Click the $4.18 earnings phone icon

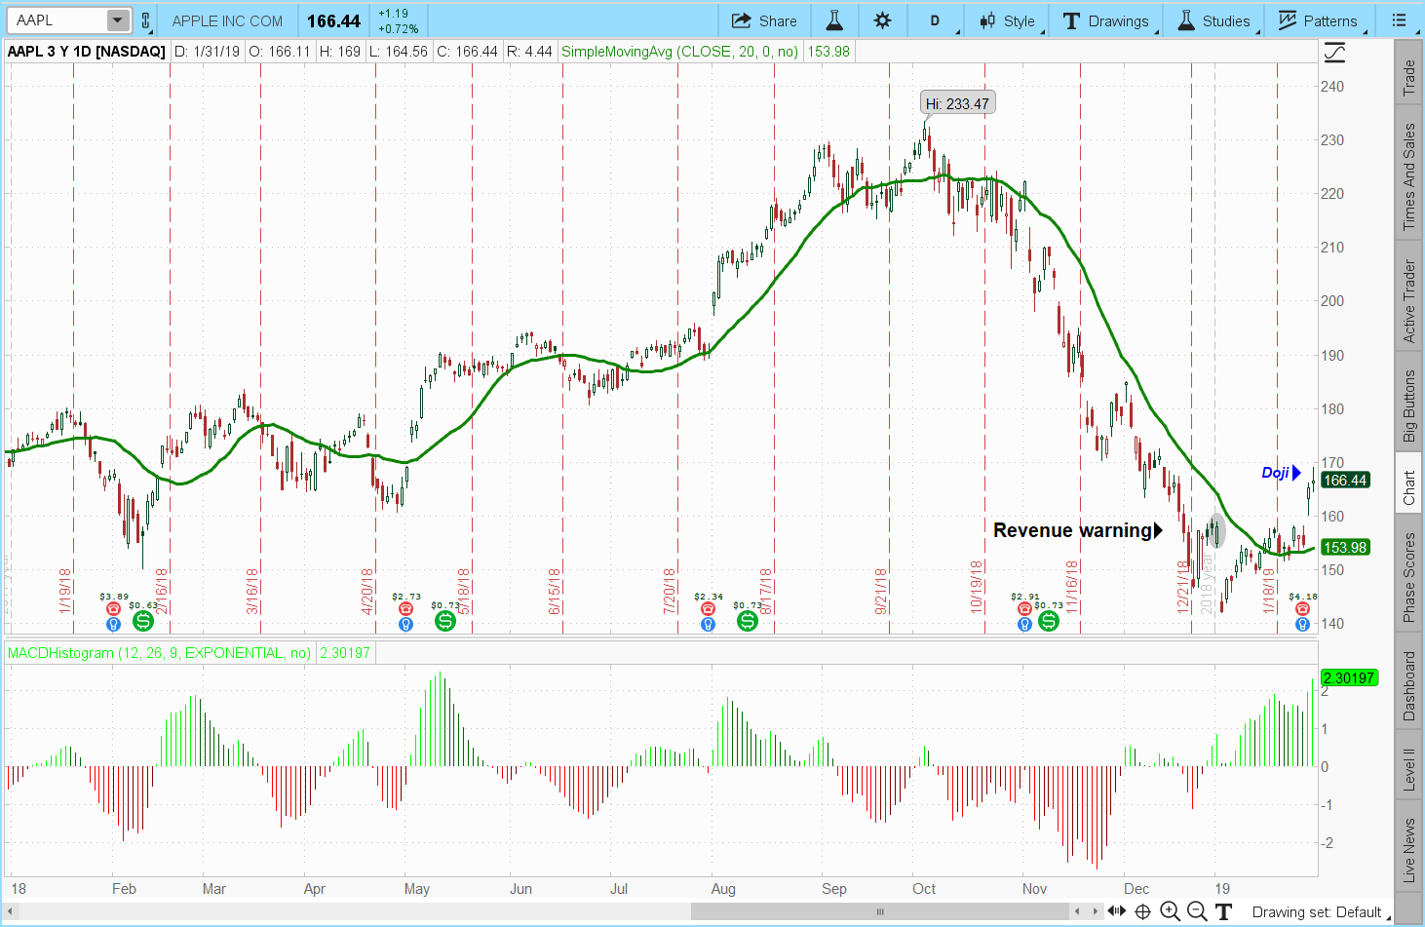[x=1302, y=609]
